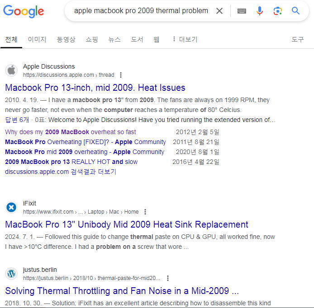
Task: Click the Apple Discussions site name
Action: pyautogui.click(x=49, y=66)
